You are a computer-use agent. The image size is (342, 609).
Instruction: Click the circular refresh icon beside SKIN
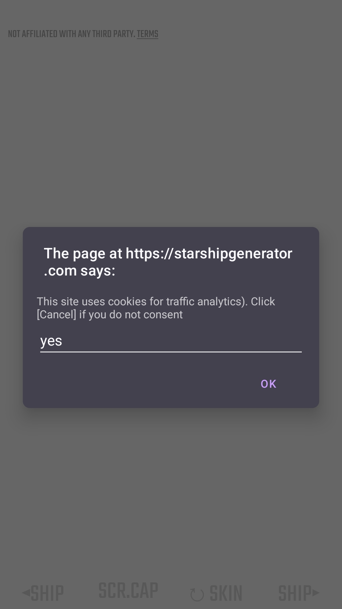pos(197,594)
